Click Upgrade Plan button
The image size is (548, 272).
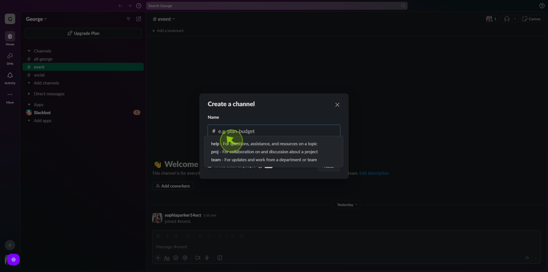coord(83,33)
